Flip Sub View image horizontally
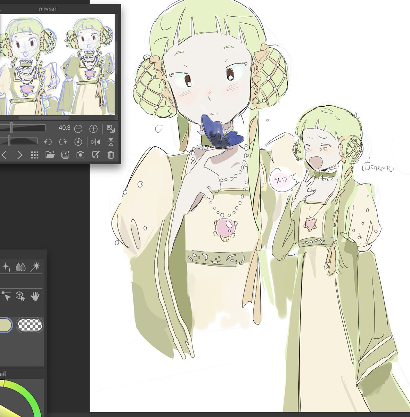Image resolution: width=410 pixels, height=417 pixels. point(96,142)
